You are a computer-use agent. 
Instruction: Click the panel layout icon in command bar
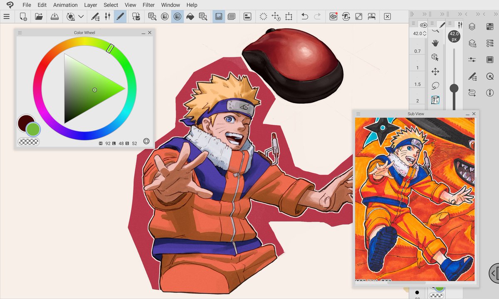click(247, 17)
